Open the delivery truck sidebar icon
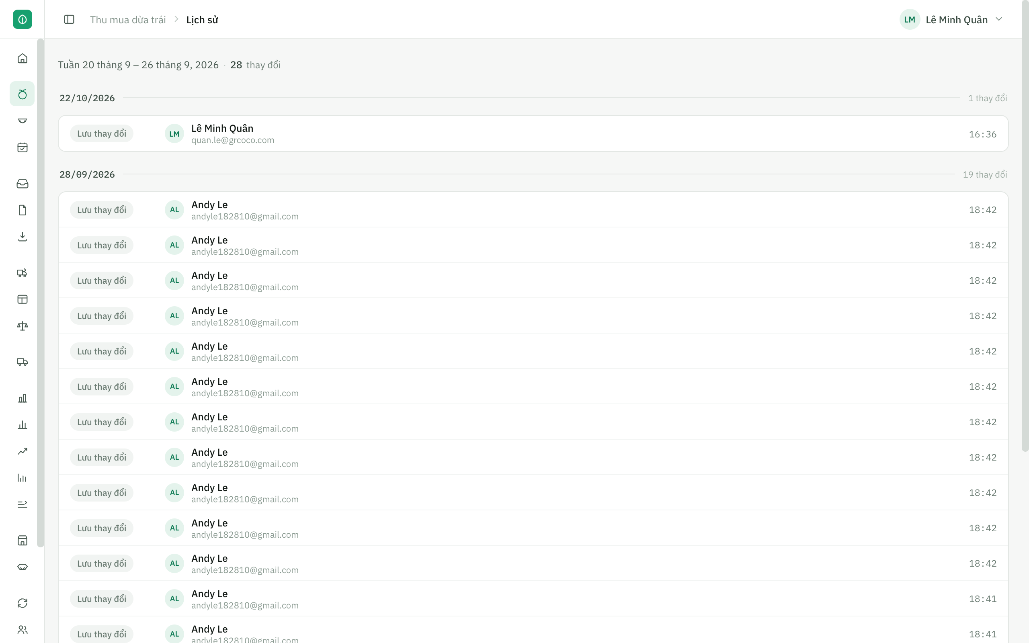Image resolution: width=1029 pixels, height=643 pixels. tap(22, 362)
